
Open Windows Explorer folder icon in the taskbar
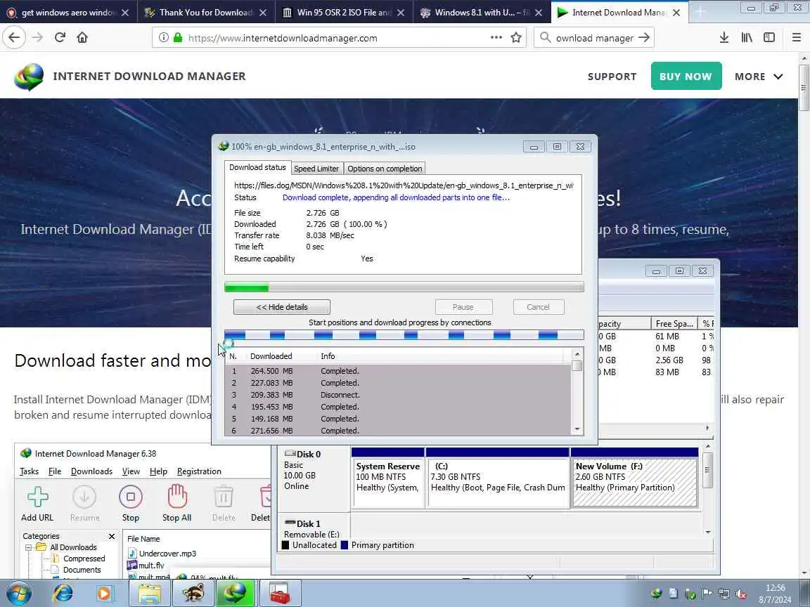click(x=150, y=594)
